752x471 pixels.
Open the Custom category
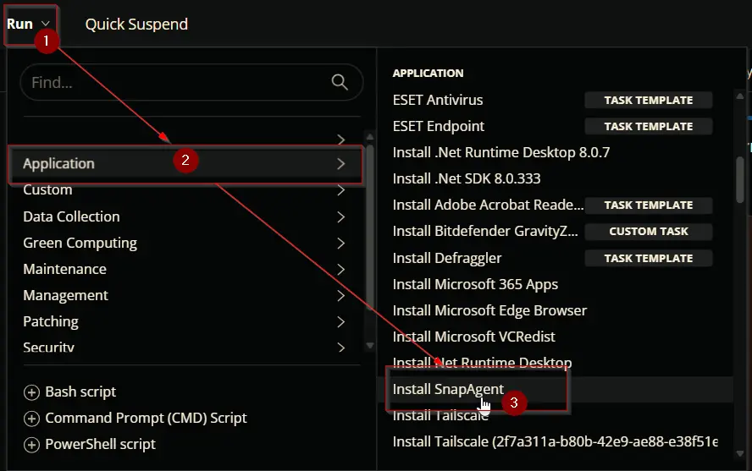click(47, 190)
